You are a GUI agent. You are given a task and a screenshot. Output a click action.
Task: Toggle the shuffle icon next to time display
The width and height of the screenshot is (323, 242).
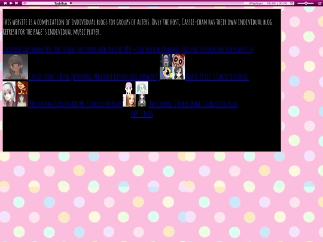291,4
